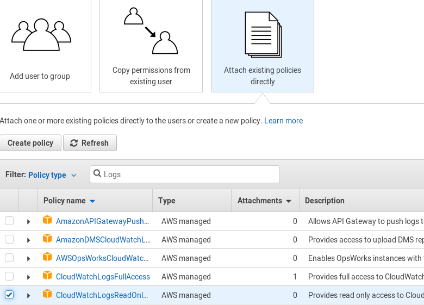Open the Policy type filter dropdown
This screenshot has width=424, height=305.
click(52, 175)
